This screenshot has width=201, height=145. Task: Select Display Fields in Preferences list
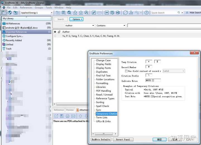104,64
